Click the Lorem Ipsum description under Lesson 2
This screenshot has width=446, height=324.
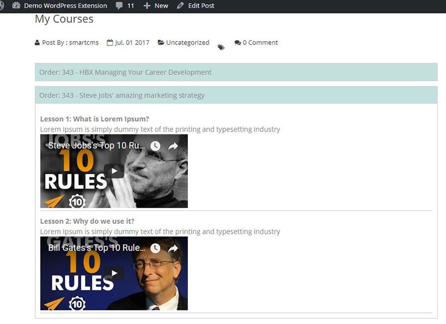pyautogui.click(x=160, y=232)
